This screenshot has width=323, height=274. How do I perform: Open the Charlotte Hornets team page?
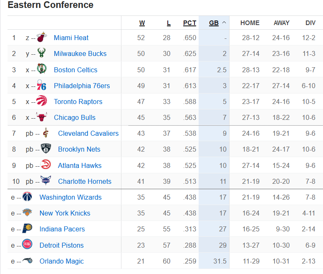(85, 181)
